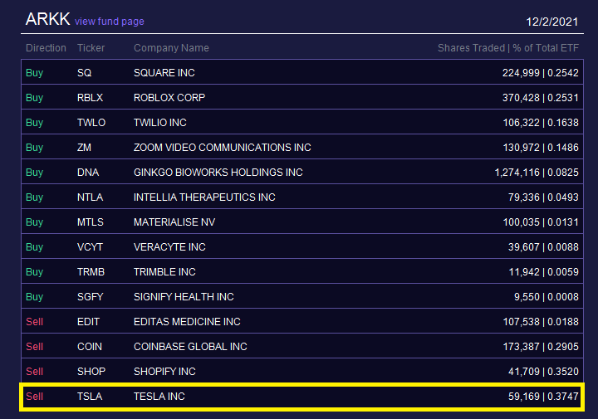
Task: Select the SQ ticker cell
Action: coord(84,73)
